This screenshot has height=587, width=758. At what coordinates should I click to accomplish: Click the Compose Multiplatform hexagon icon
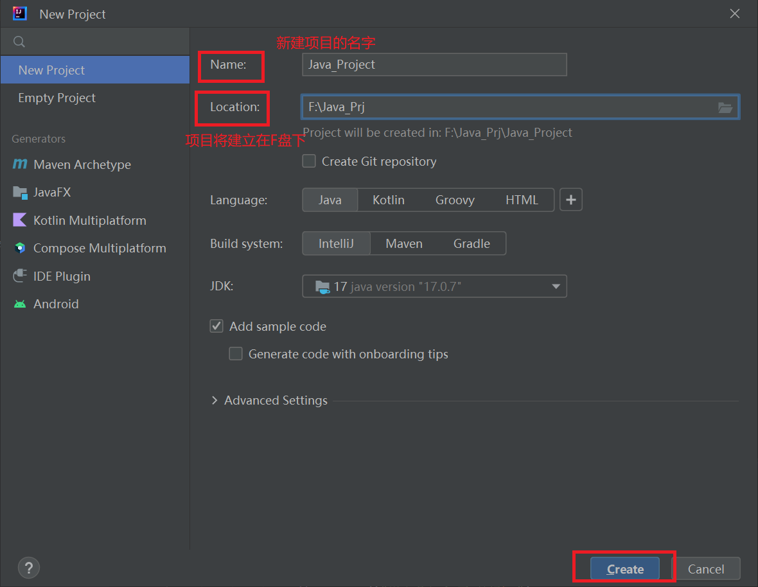click(x=20, y=248)
